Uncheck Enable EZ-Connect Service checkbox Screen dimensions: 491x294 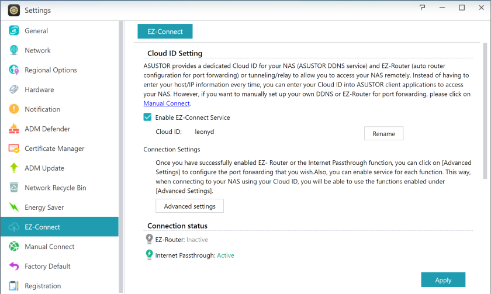coord(147,117)
